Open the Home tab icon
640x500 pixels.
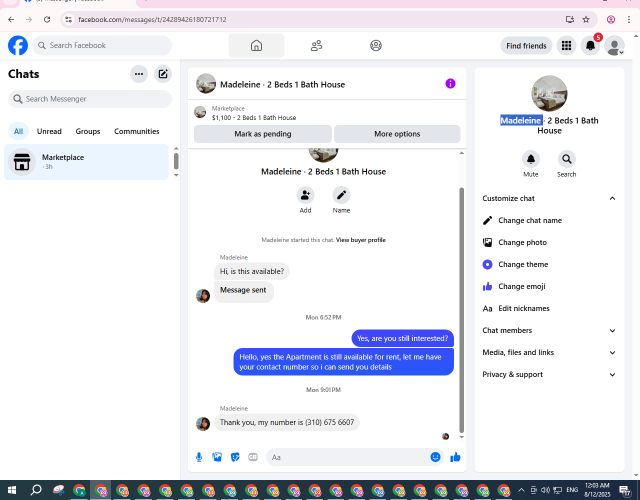pyautogui.click(x=256, y=45)
